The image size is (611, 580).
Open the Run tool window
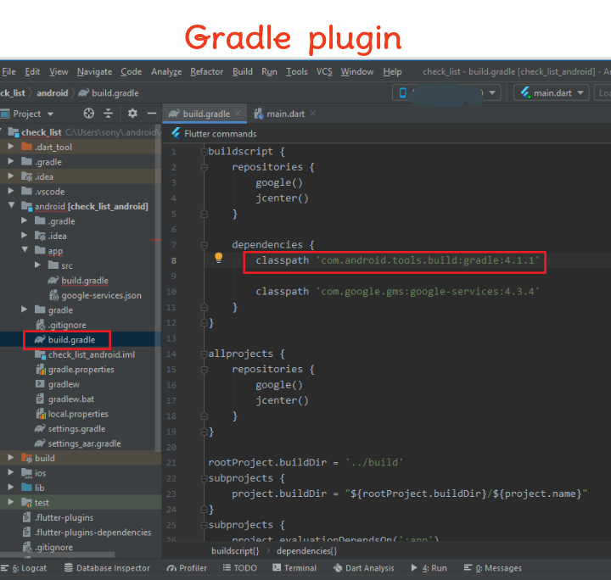coord(429,568)
